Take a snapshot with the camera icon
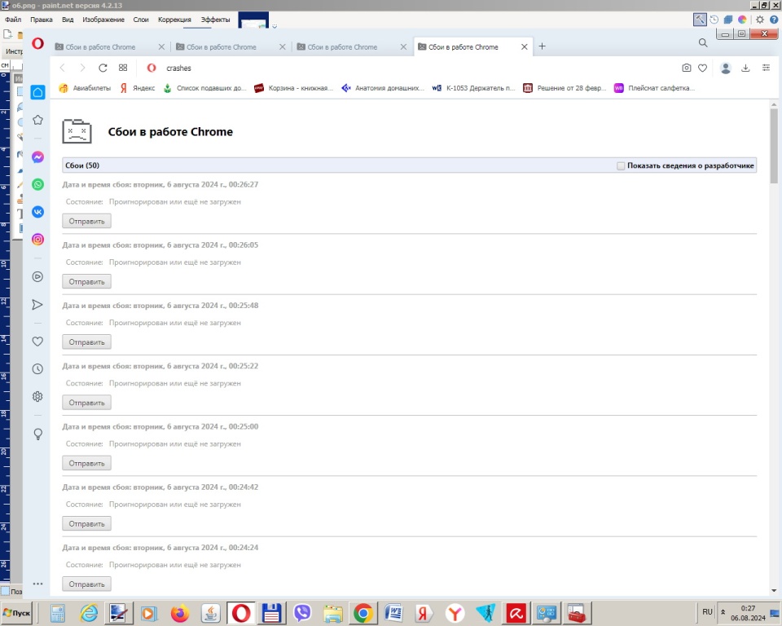Image resolution: width=782 pixels, height=626 pixels. 687,68
